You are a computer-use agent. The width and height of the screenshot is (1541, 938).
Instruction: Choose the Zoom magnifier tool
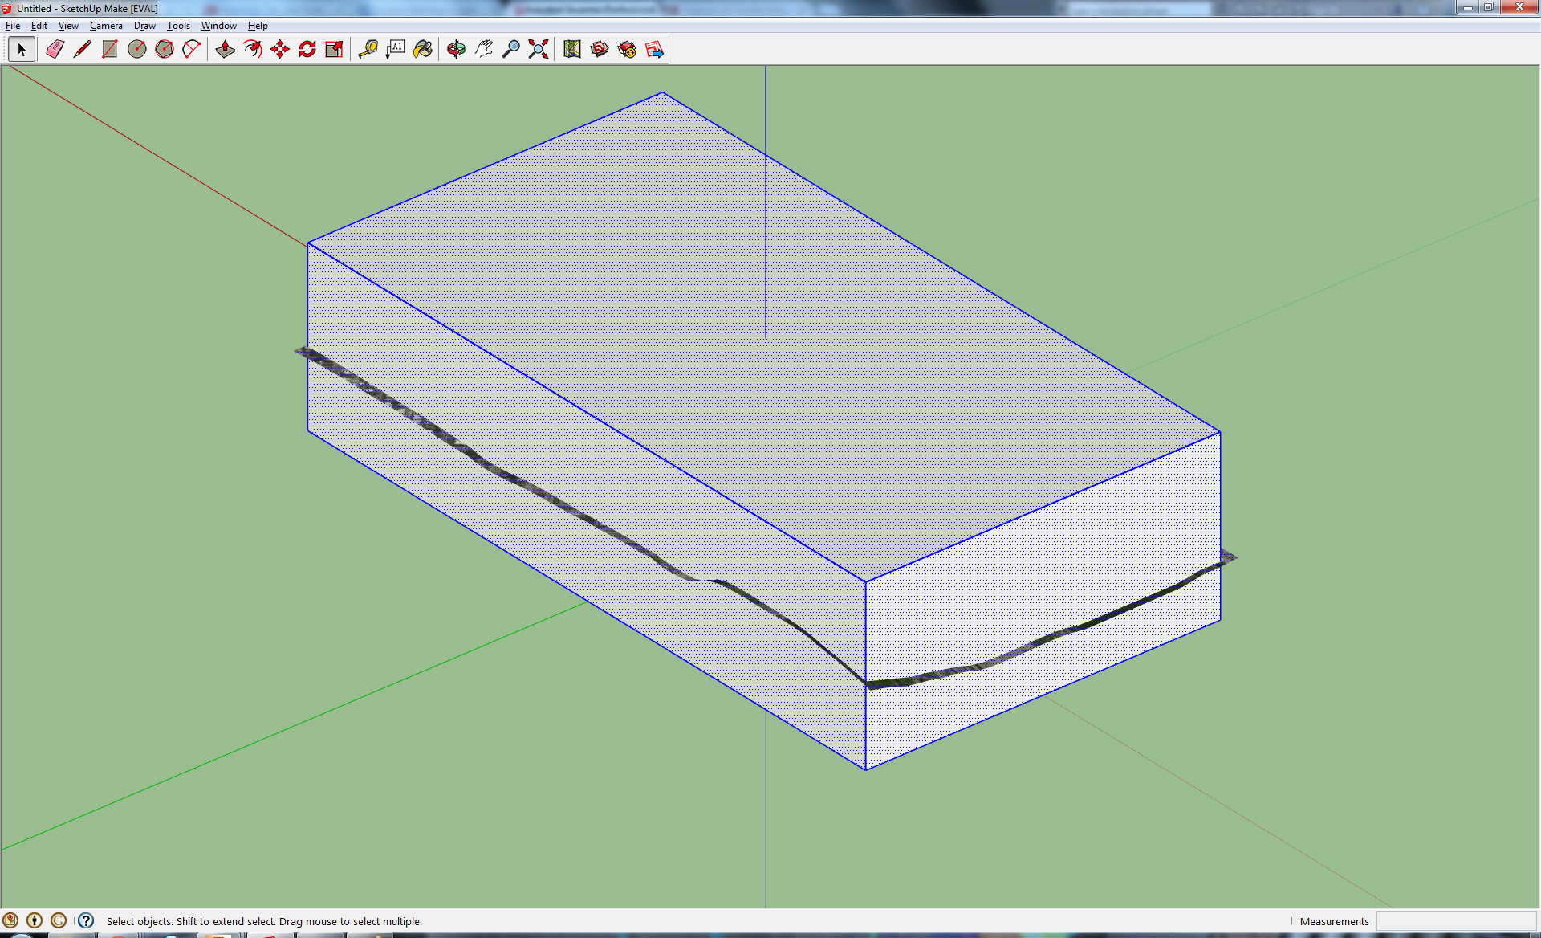pos(511,50)
